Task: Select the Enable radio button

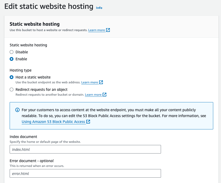Action: [12, 59]
